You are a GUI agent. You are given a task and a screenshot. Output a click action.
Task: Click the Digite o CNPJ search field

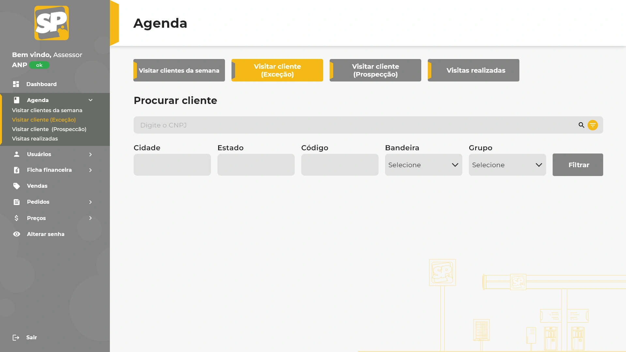355,125
